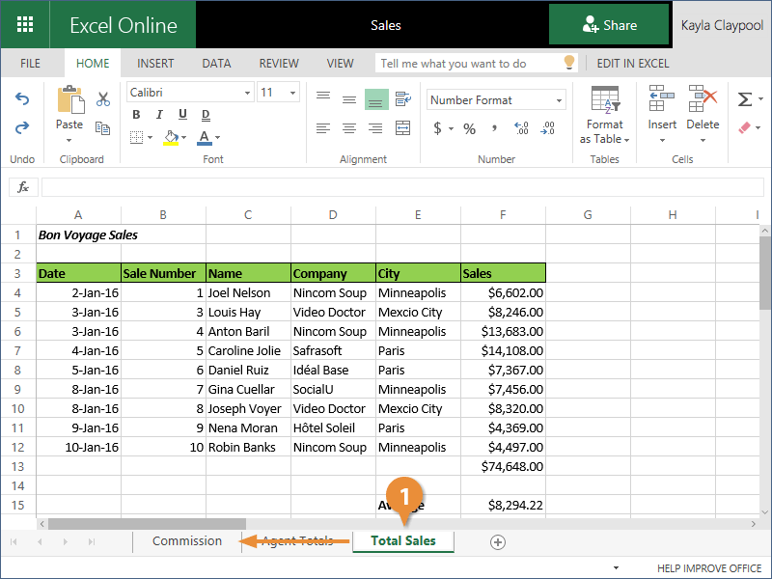Select the Commission sheet tab
772x579 pixels.
pos(186,541)
